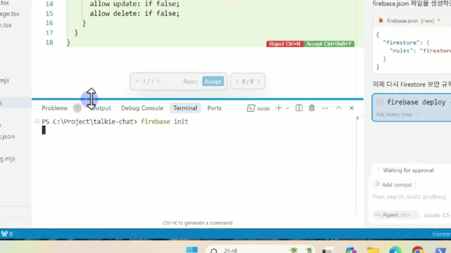This screenshot has height=253, width=451.
Task: Open g.mjs file in the explorer
Action: point(8,159)
